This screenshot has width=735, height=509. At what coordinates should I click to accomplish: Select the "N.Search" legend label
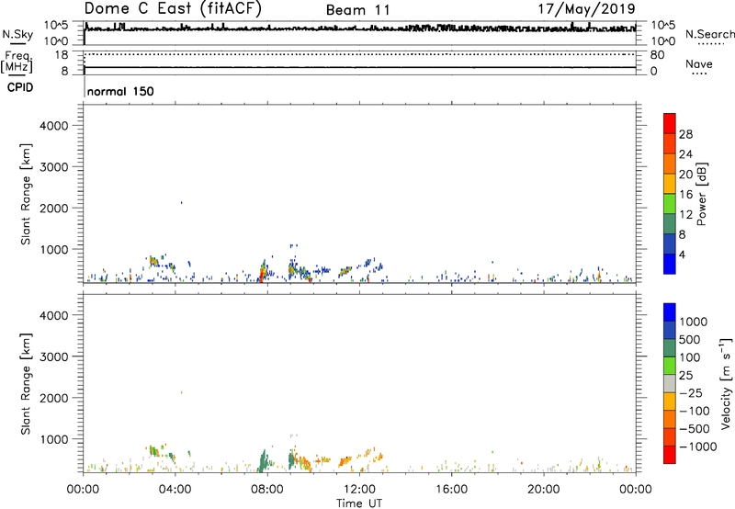709,34
